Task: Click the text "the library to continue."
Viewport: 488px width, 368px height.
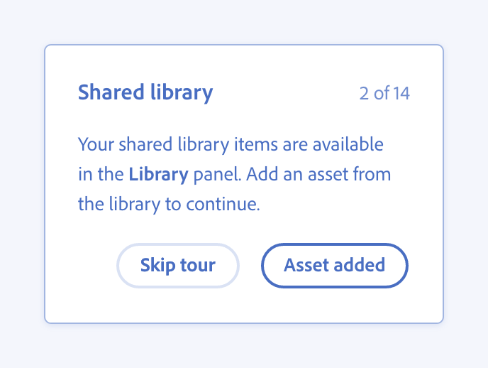Action: click(169, 205)
